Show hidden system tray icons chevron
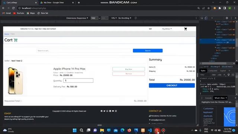The image size is (238, 134). (192, 130)
